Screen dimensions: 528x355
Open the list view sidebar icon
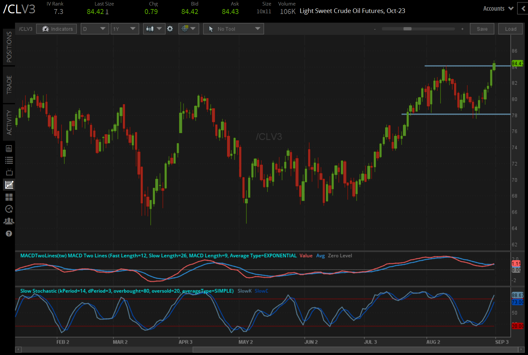tap(9, 160)
